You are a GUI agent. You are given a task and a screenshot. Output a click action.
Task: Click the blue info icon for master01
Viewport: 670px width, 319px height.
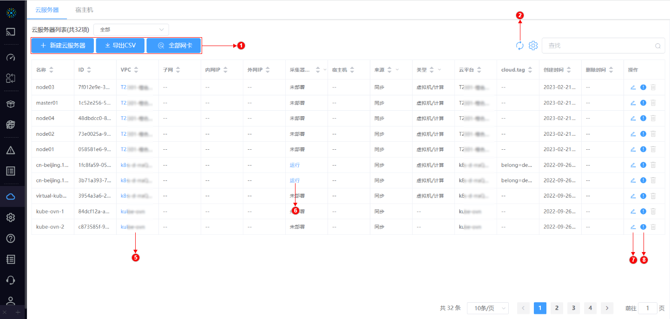click(643, 103)
